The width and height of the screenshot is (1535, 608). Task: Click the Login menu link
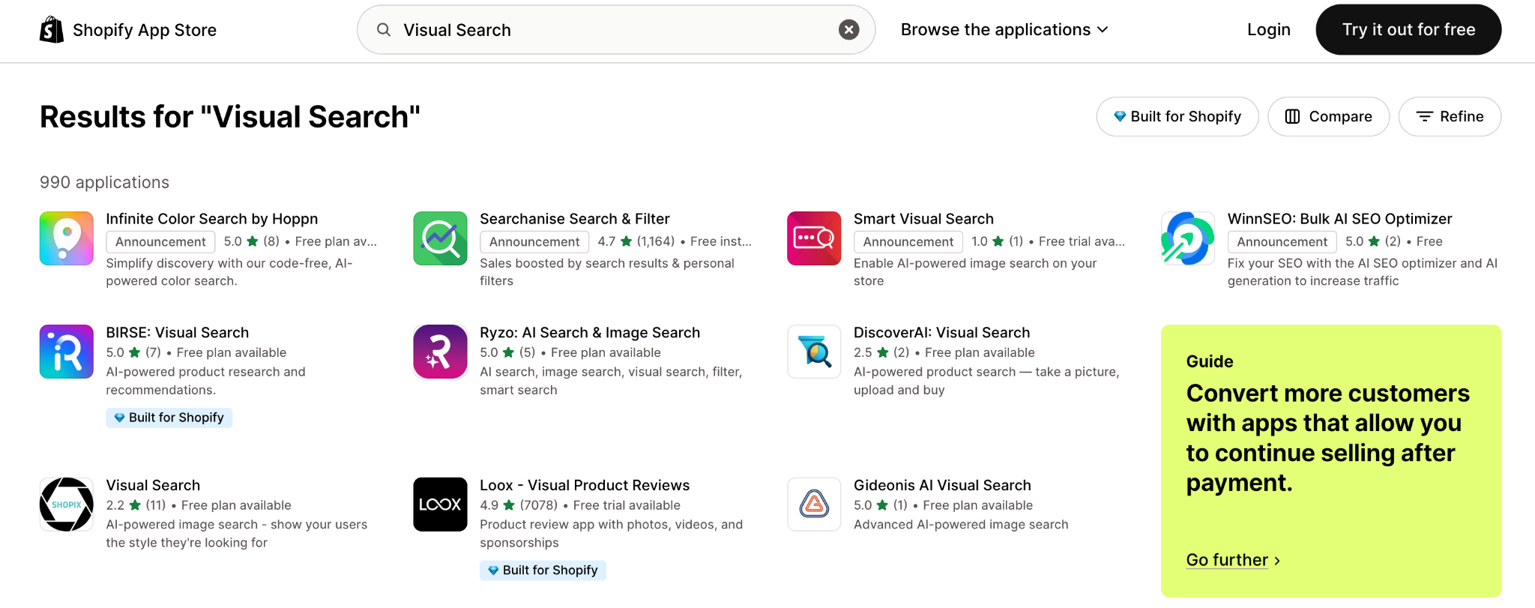[1268, 30]
